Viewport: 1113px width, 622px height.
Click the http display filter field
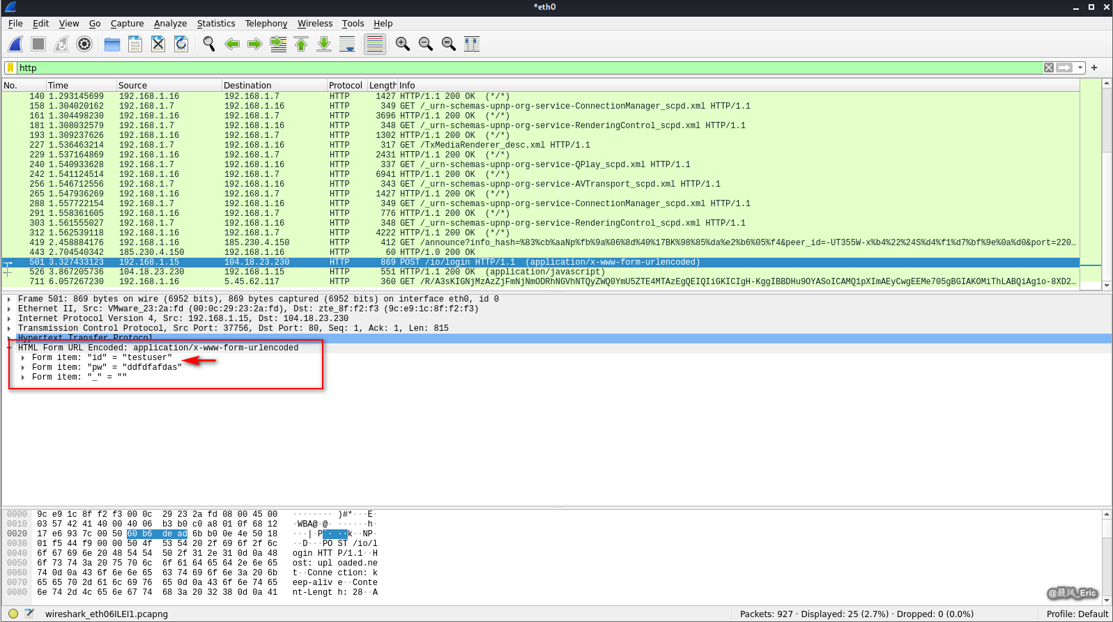point(530,68)
